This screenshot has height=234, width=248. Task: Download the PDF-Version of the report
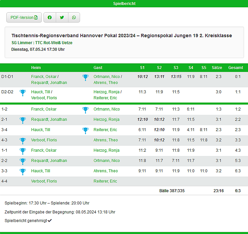pos(24,18)
